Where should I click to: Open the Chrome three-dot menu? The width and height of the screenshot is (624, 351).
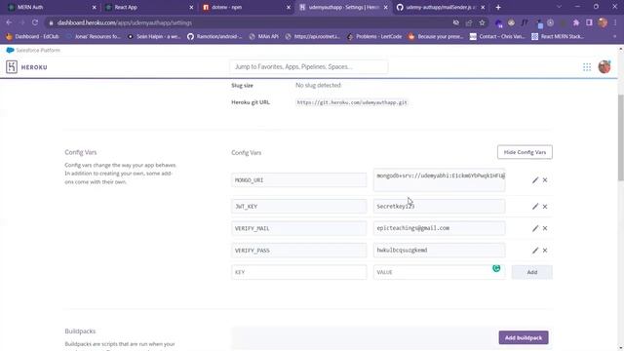point(615,22)
